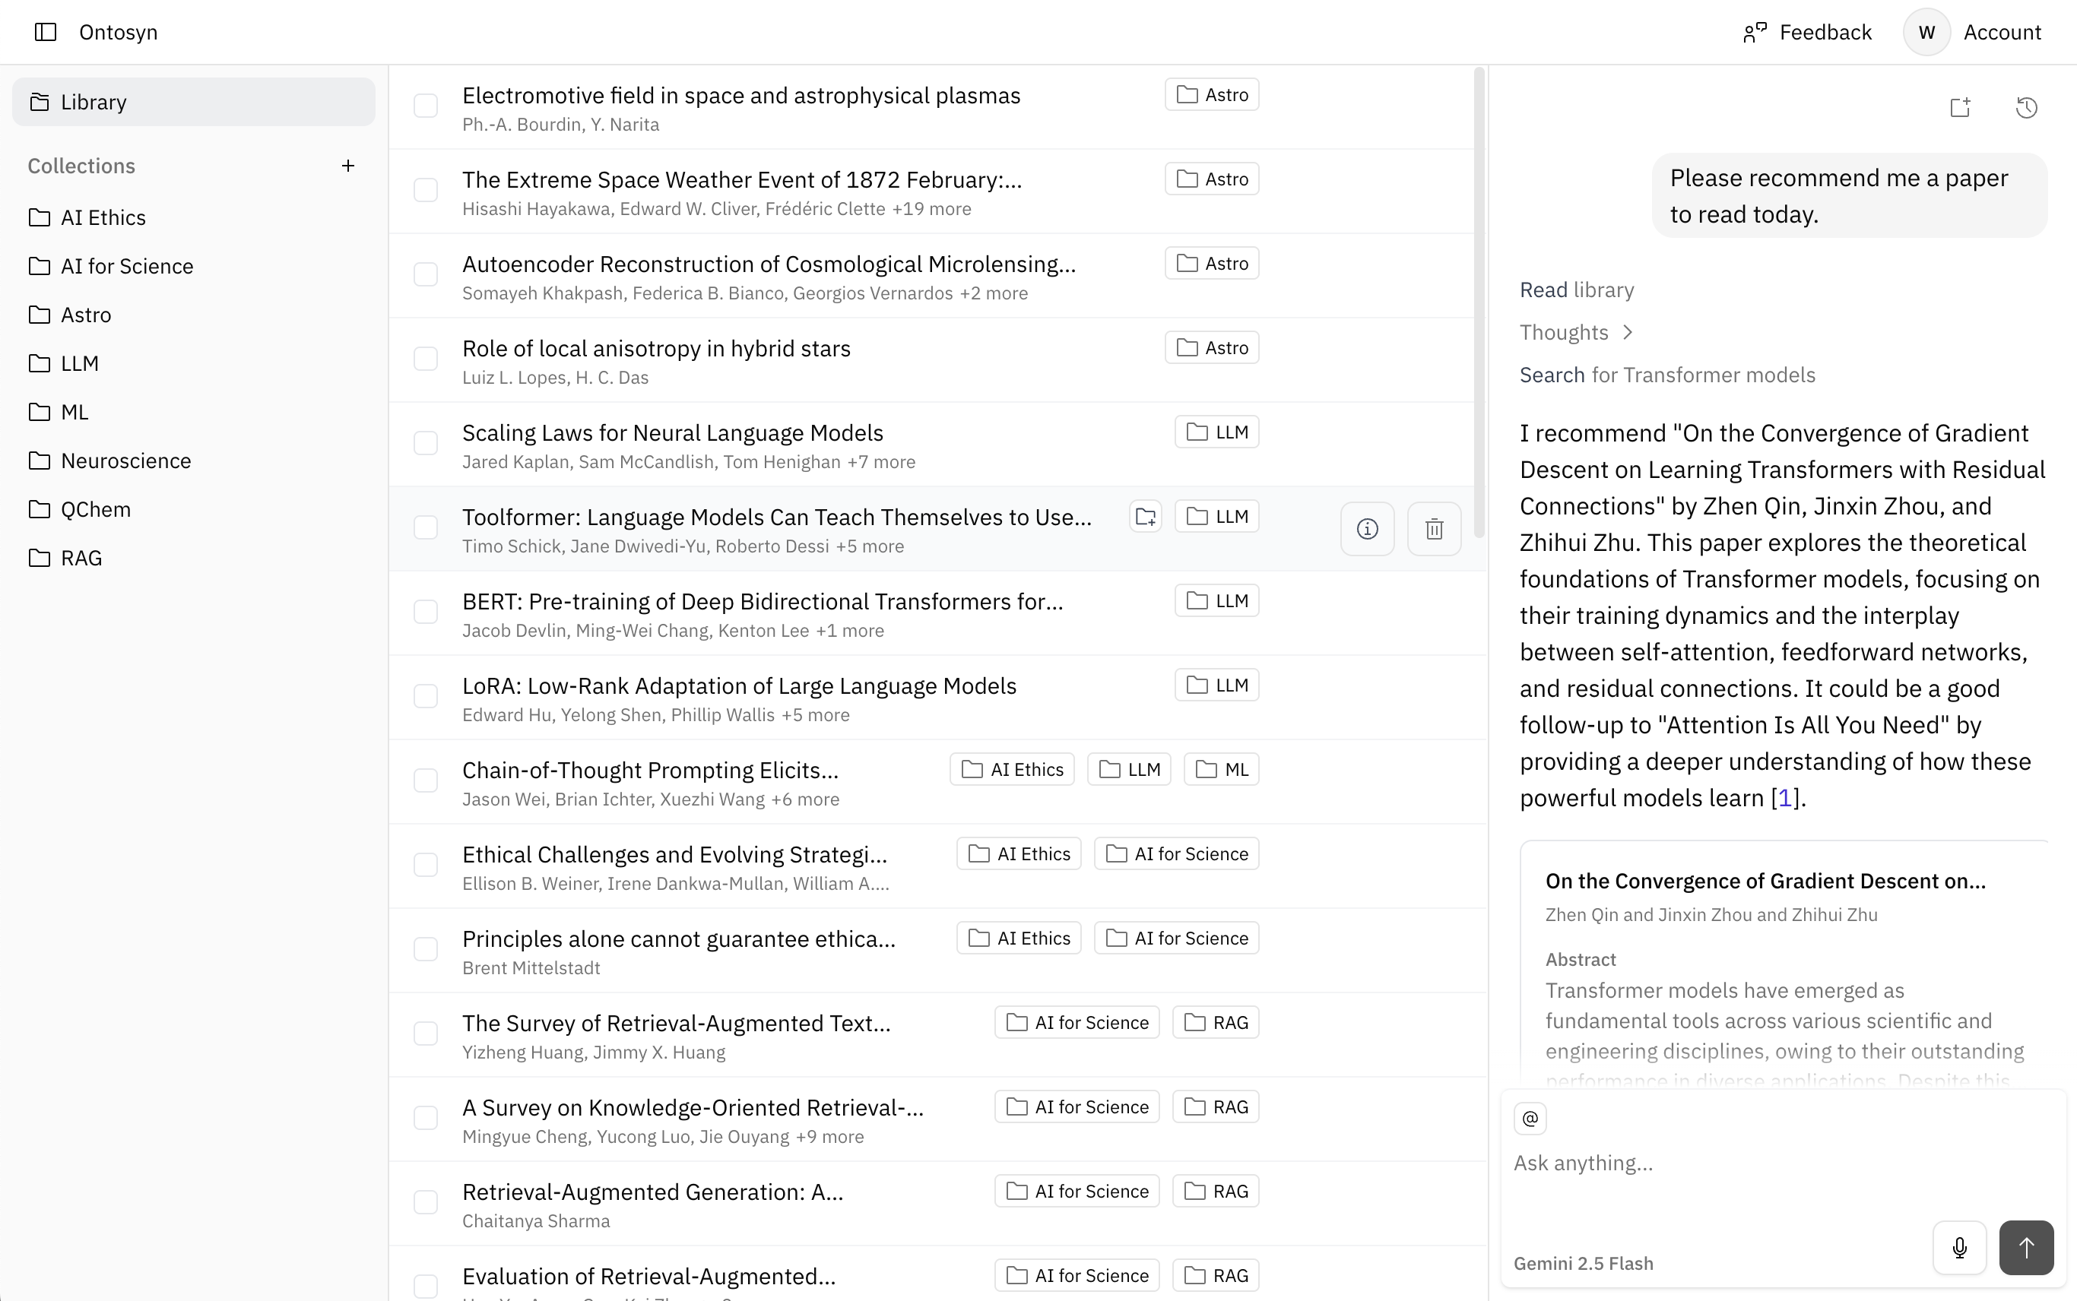The image size is (2077, 1301).
Task: Select the BERT paper's checkbox
Action: click(424, 611)
